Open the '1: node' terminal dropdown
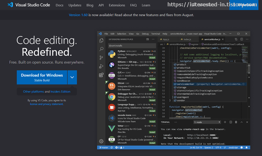Image resolution: width=262 pixels, height=156 pixels. coord(207,122)
